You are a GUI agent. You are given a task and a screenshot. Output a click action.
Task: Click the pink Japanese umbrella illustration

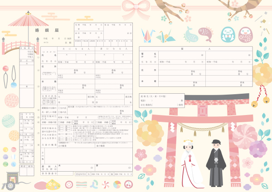(x=22, y=20)
